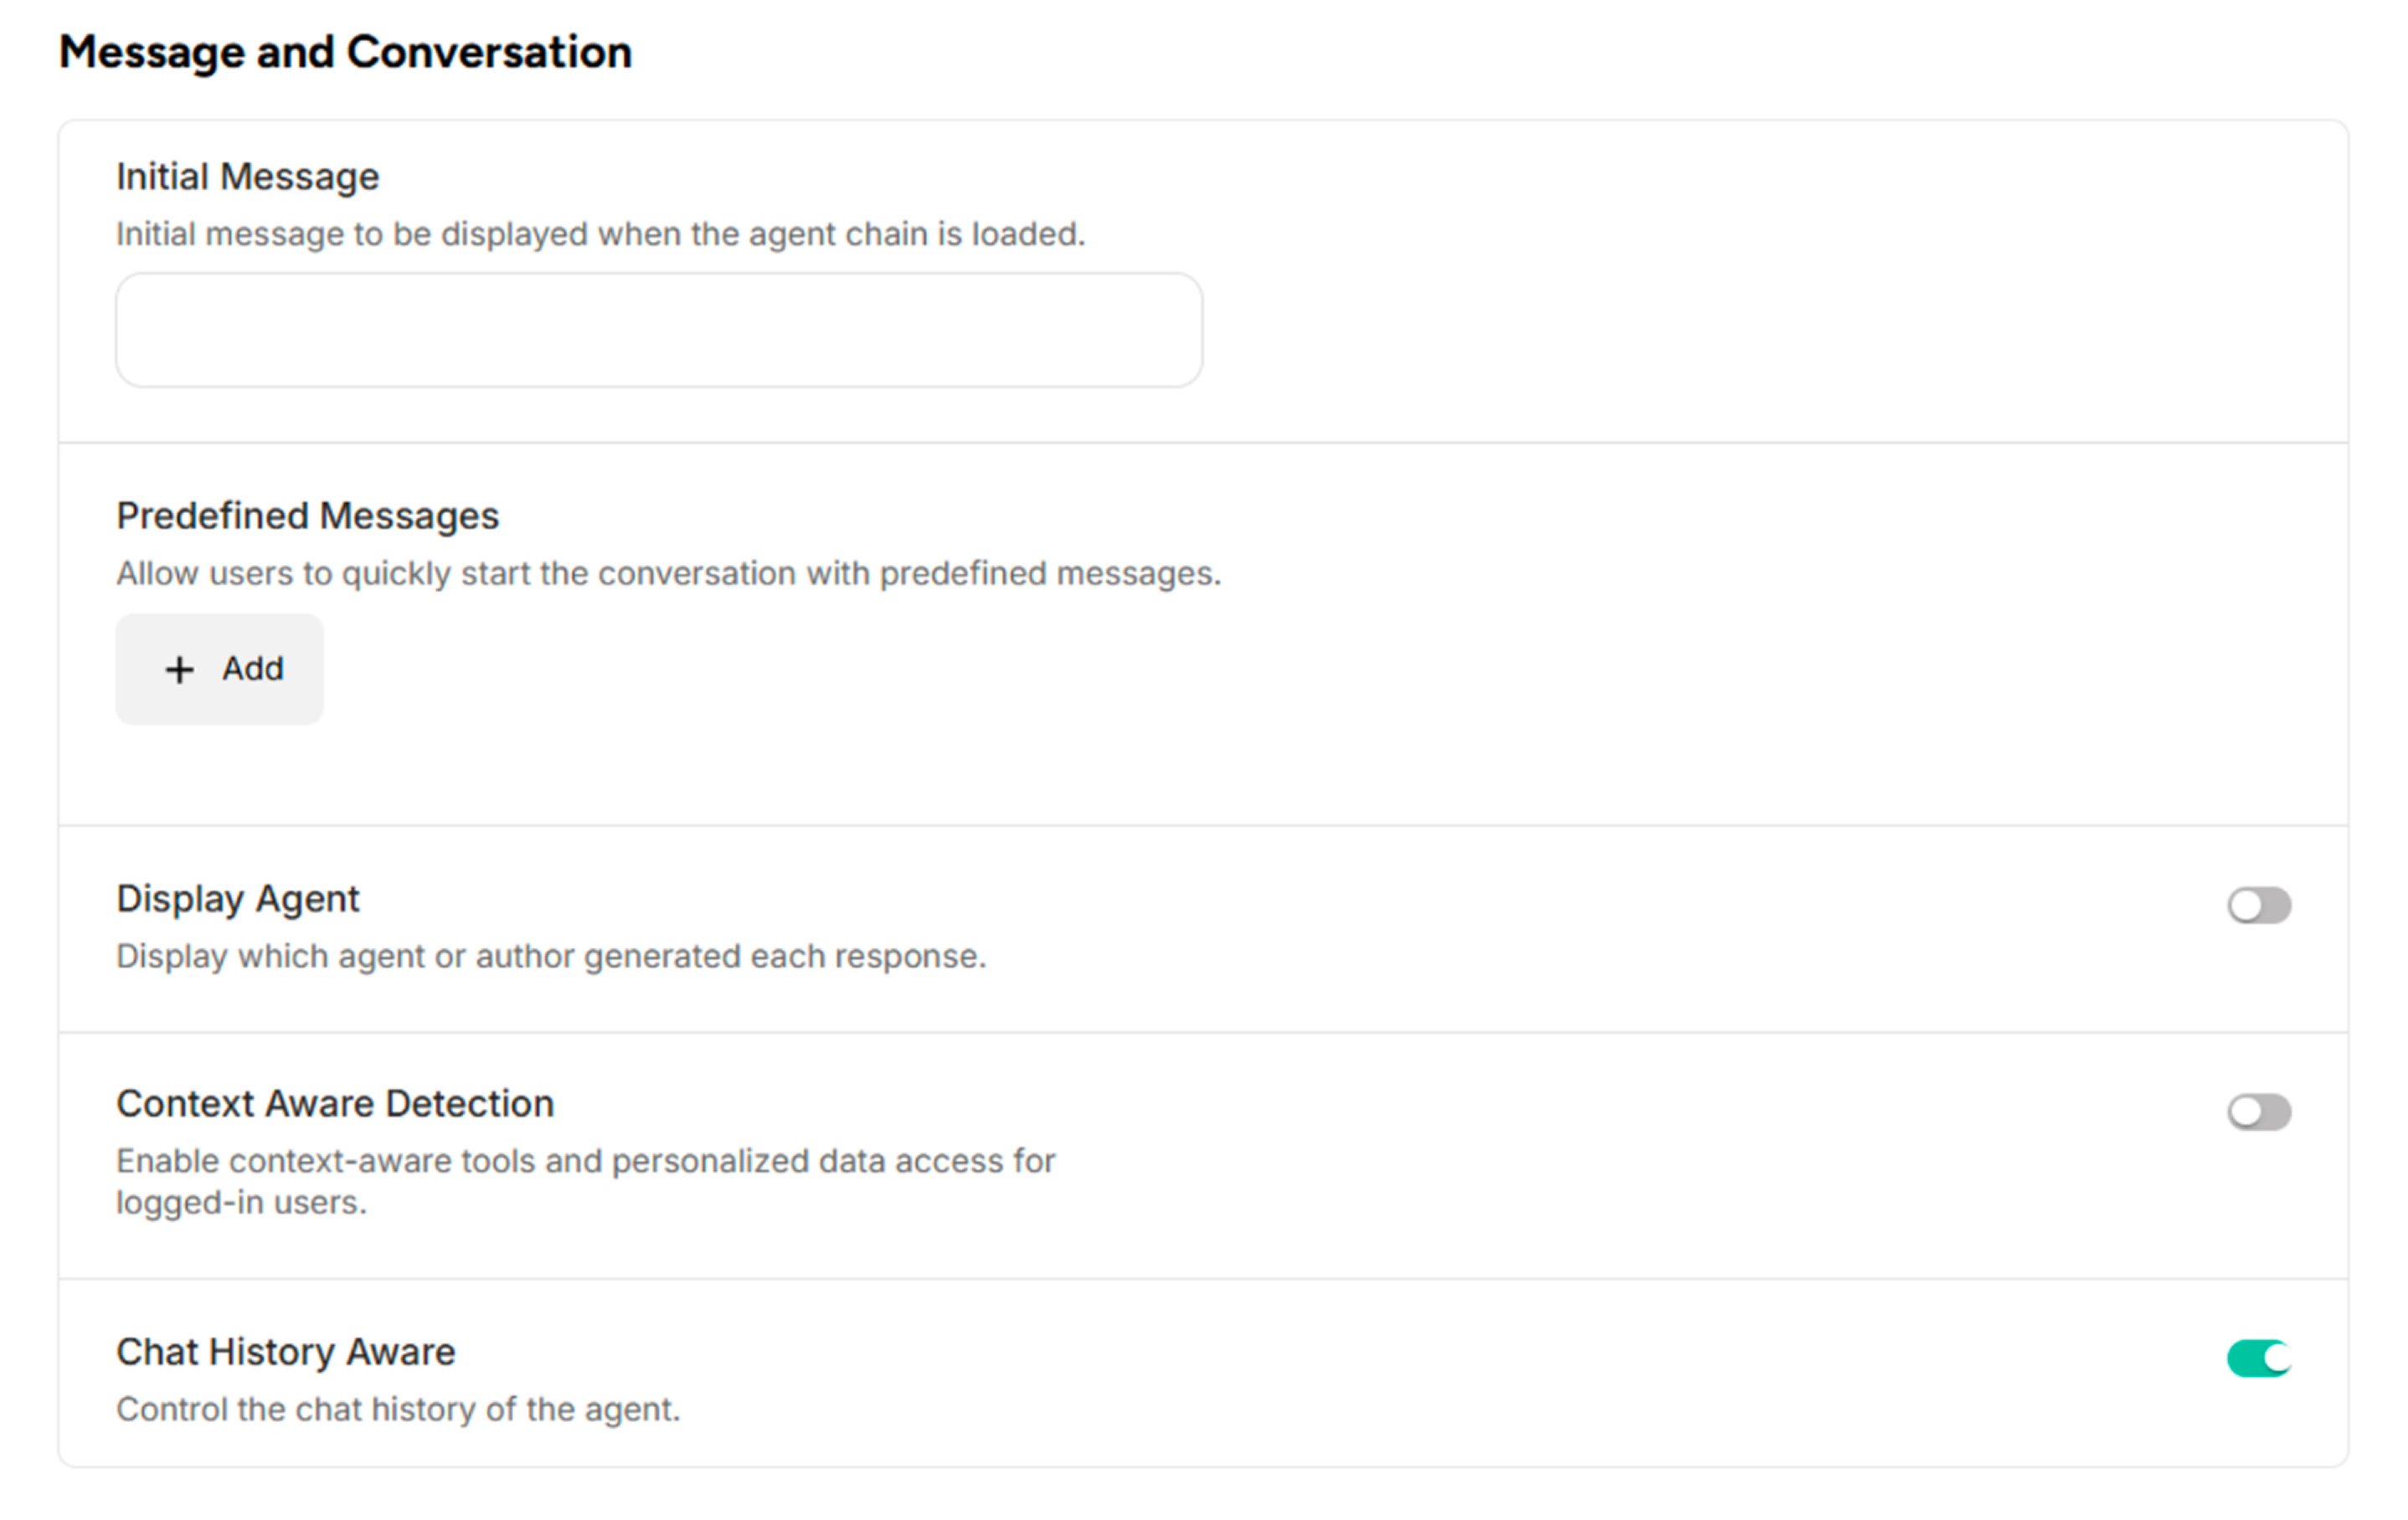The width and height of the screenshot is (2408, 1520).
Task: Click 'Allow users to quickly start the conversation' text
Action: tap(669, 574)
